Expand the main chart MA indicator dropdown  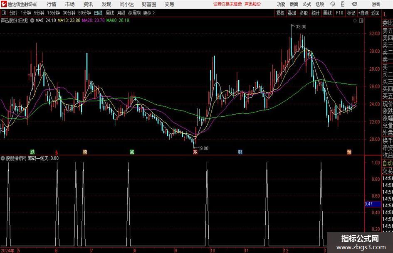tap(32, 20)
